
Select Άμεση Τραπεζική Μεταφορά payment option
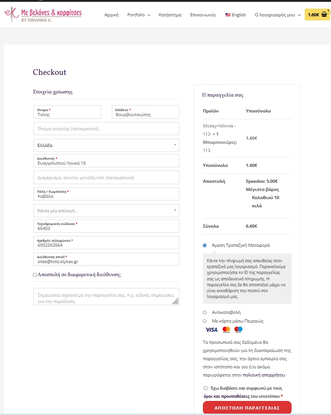205,245
